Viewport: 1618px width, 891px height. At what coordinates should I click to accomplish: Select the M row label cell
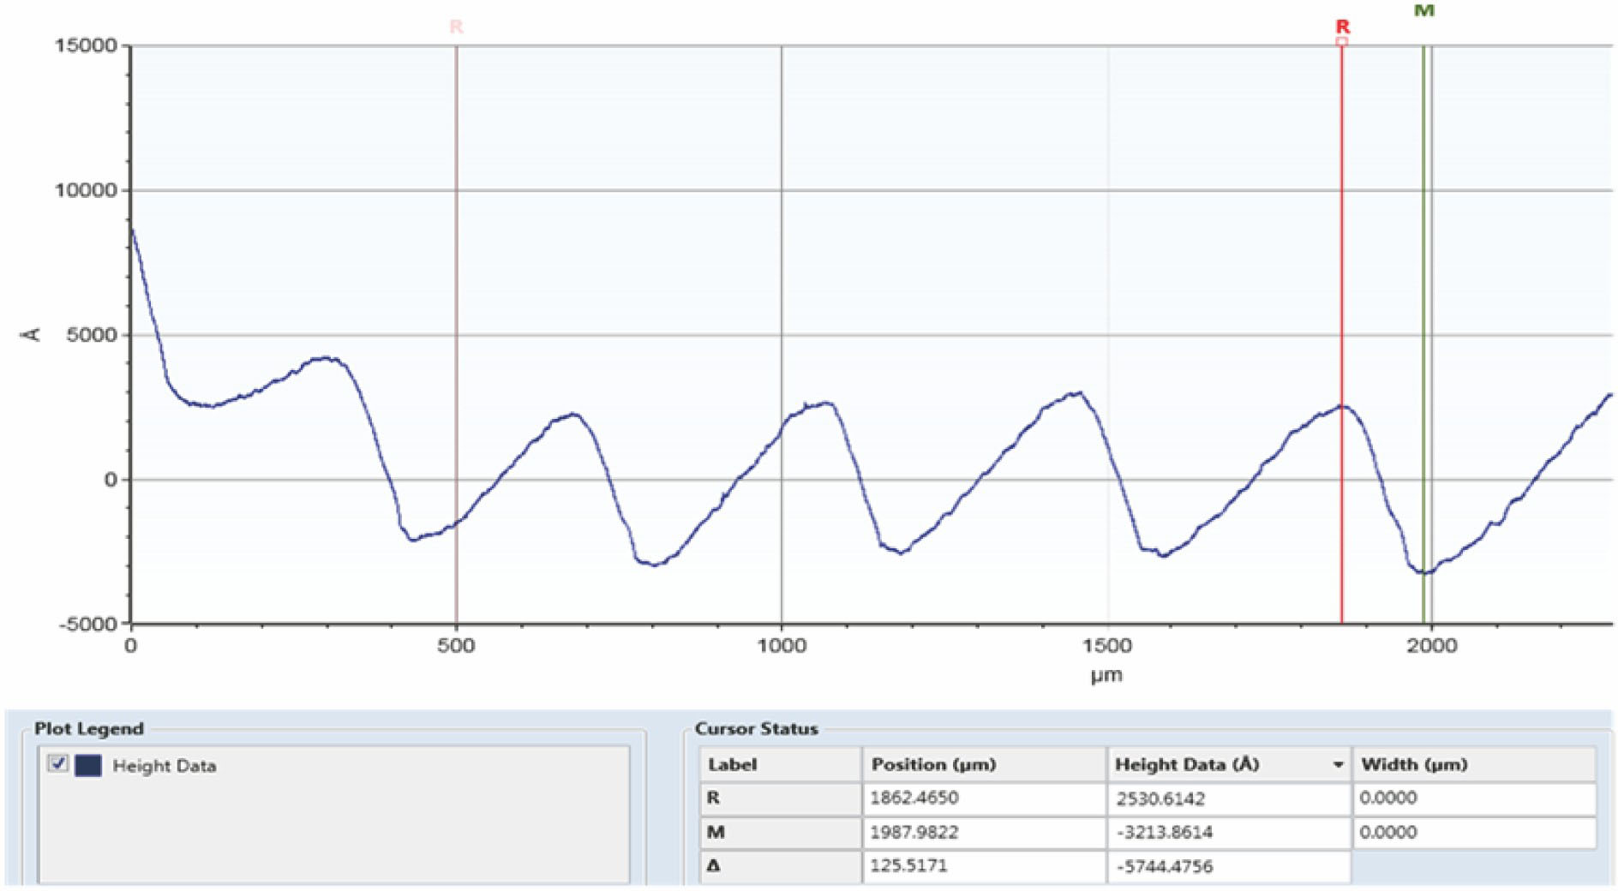pyautogui.click(x=716, y=832)
